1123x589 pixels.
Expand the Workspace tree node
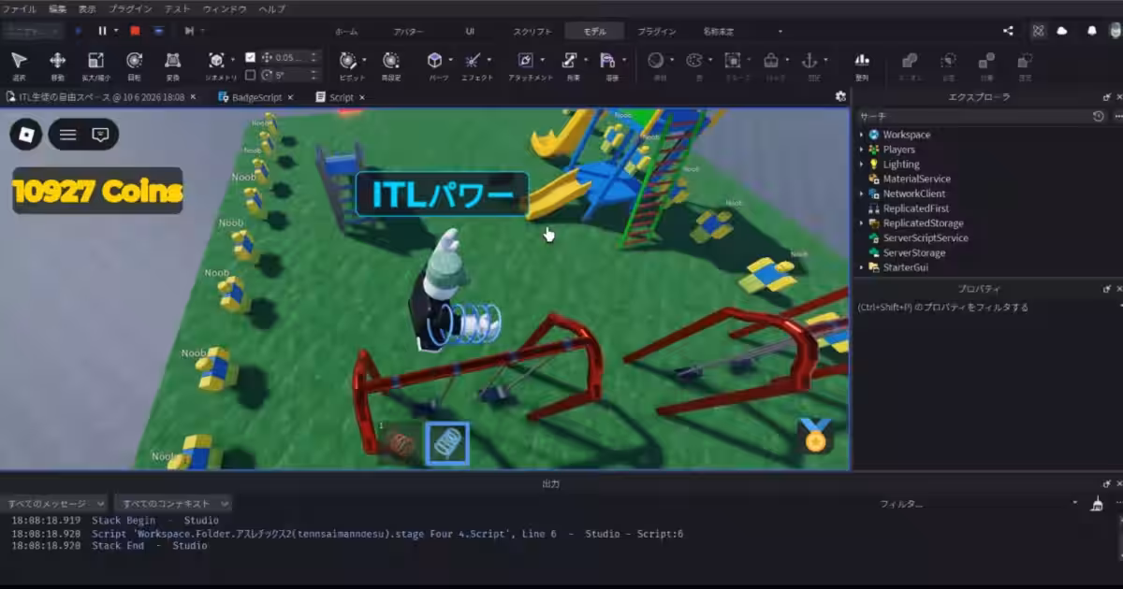pyautogui.click(x=861, y=135)
